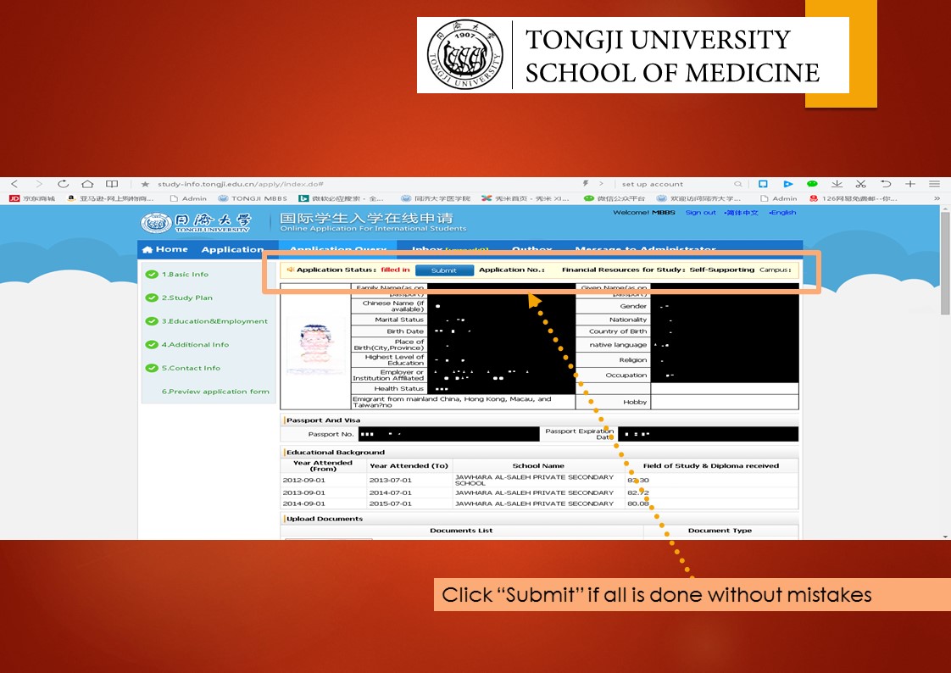Open 6.Preview application form
The height and width of the screenshot is (673, 951).
coord(215,392)
